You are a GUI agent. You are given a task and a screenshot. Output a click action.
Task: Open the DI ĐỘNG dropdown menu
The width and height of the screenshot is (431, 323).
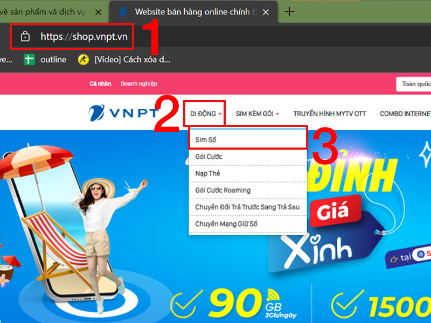pos(204,114)
